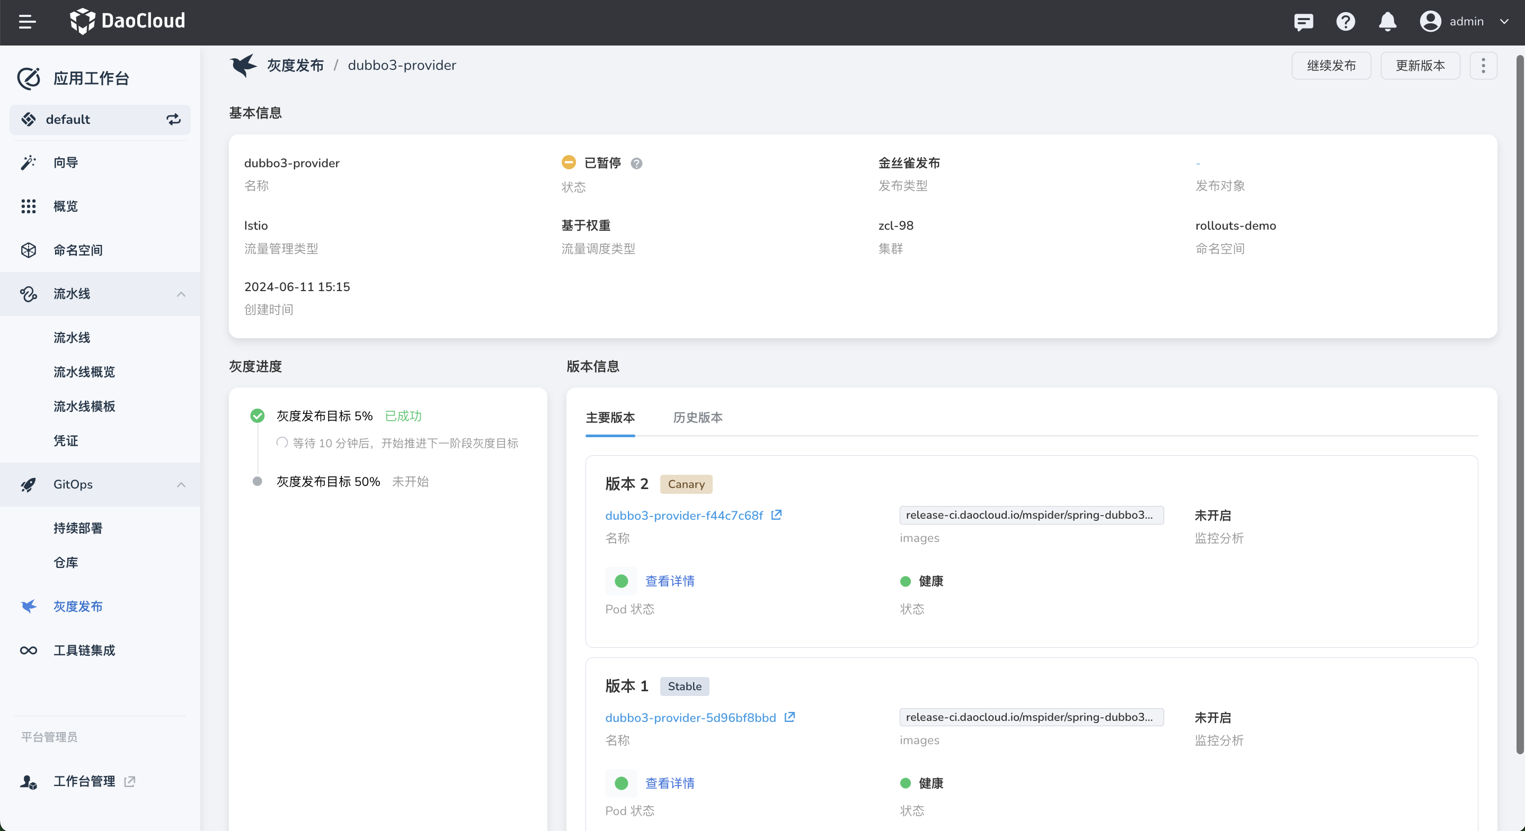Switch workspace using default swap icon

click(x=173, y=120)
